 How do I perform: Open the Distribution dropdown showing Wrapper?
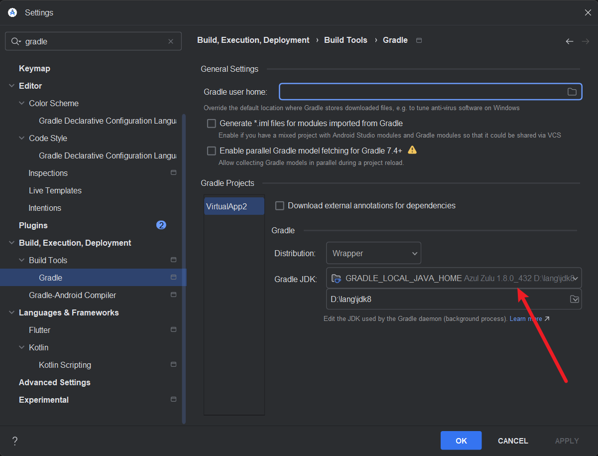point(373,253)
